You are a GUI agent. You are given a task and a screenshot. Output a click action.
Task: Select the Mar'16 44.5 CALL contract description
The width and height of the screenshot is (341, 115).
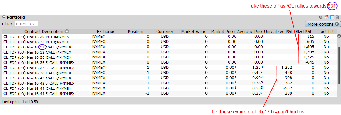[39, 94]
